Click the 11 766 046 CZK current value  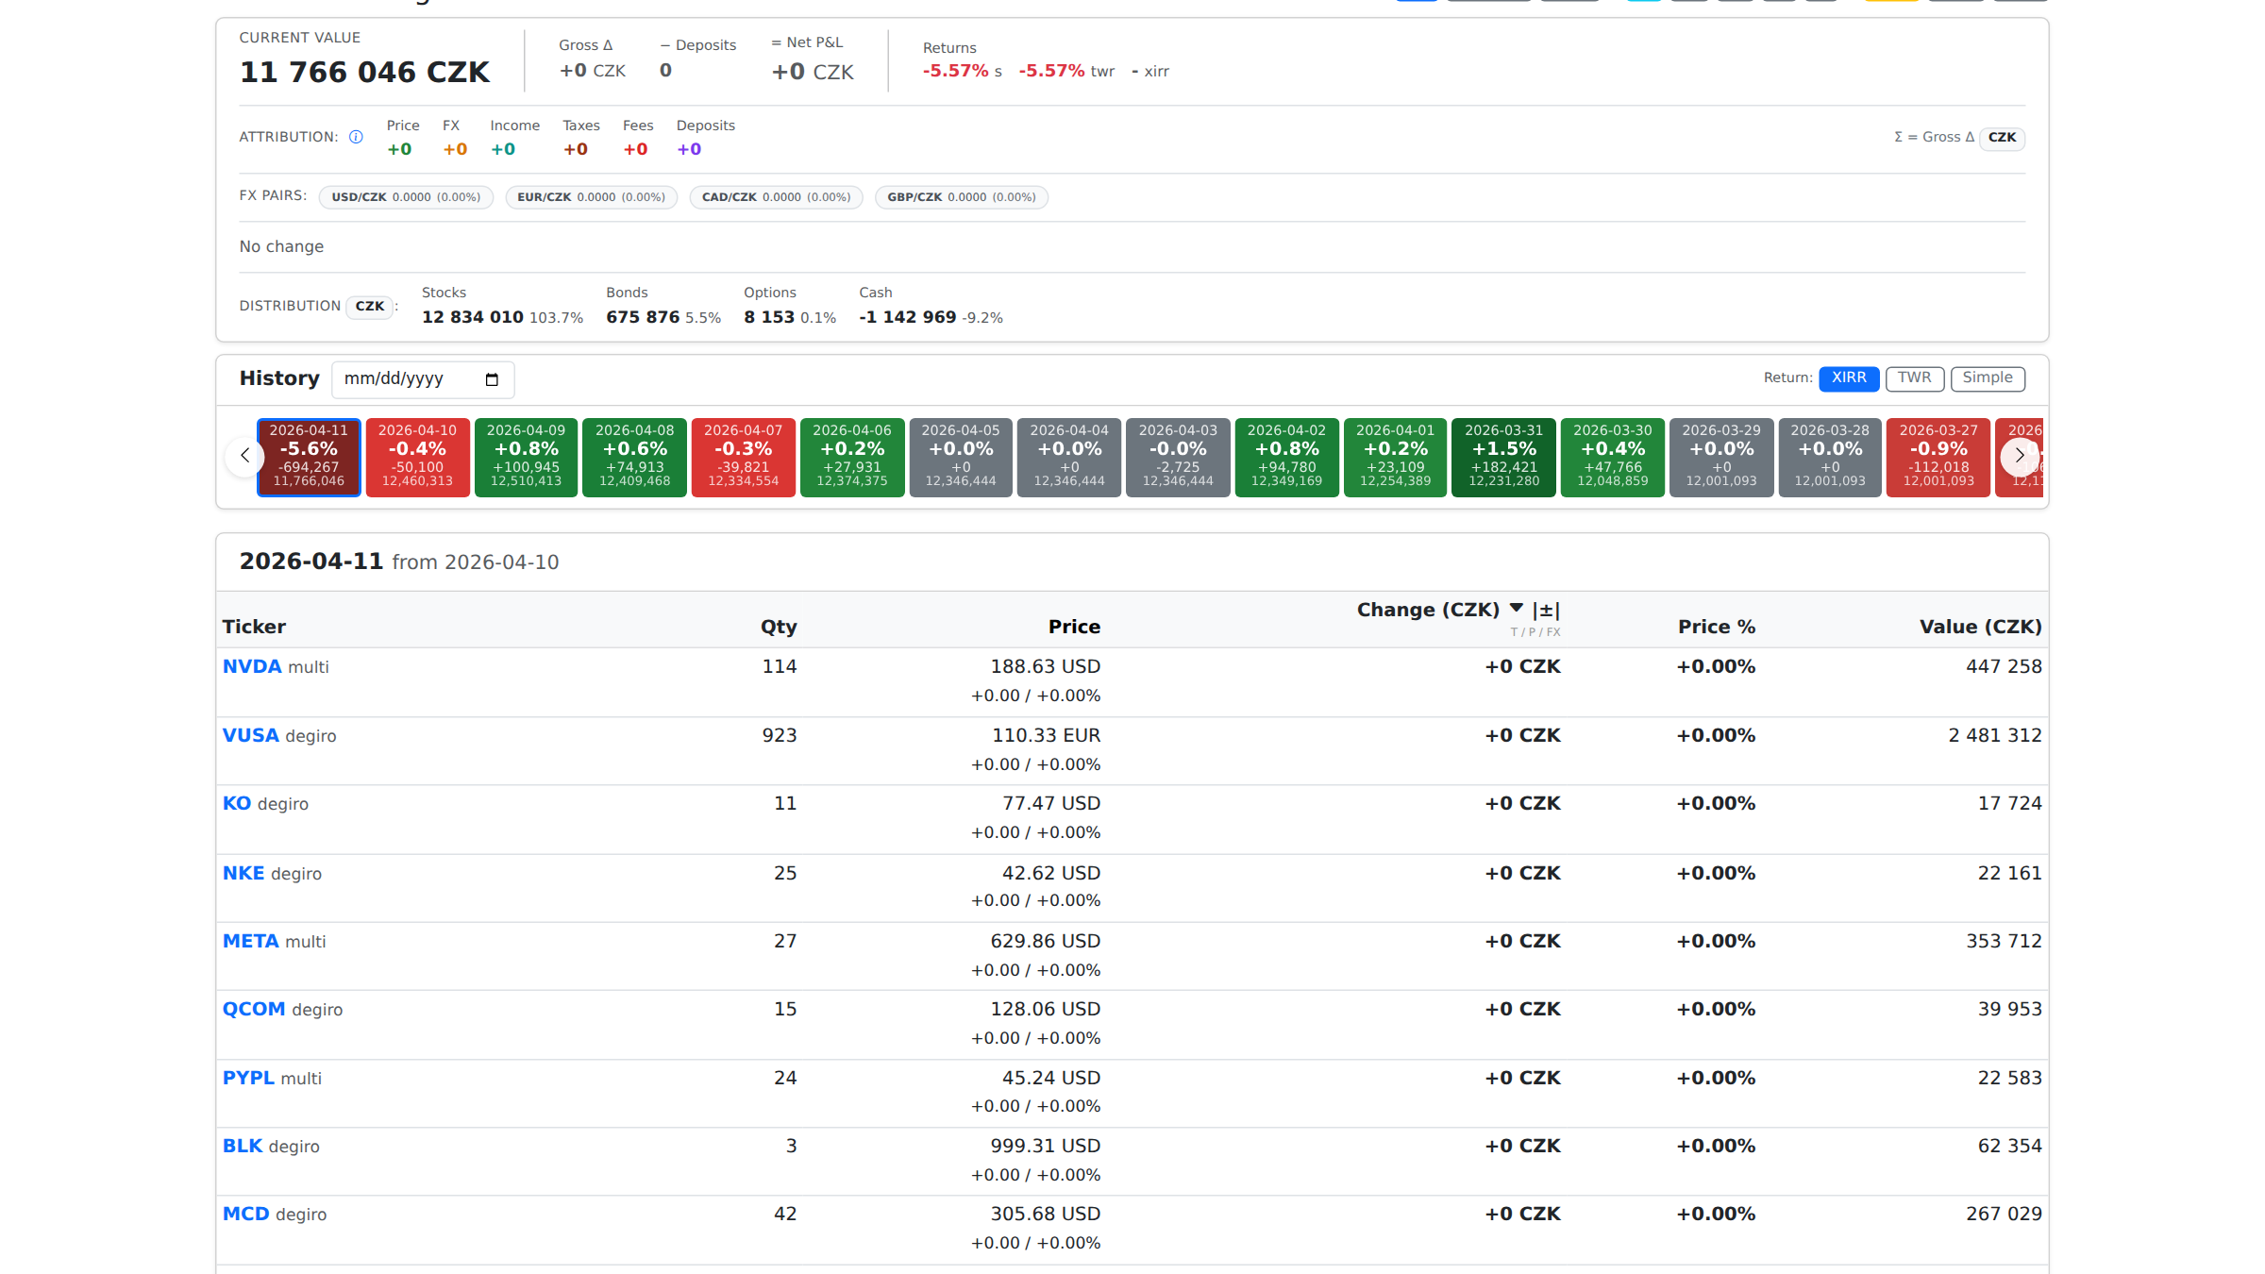(364, 73)
